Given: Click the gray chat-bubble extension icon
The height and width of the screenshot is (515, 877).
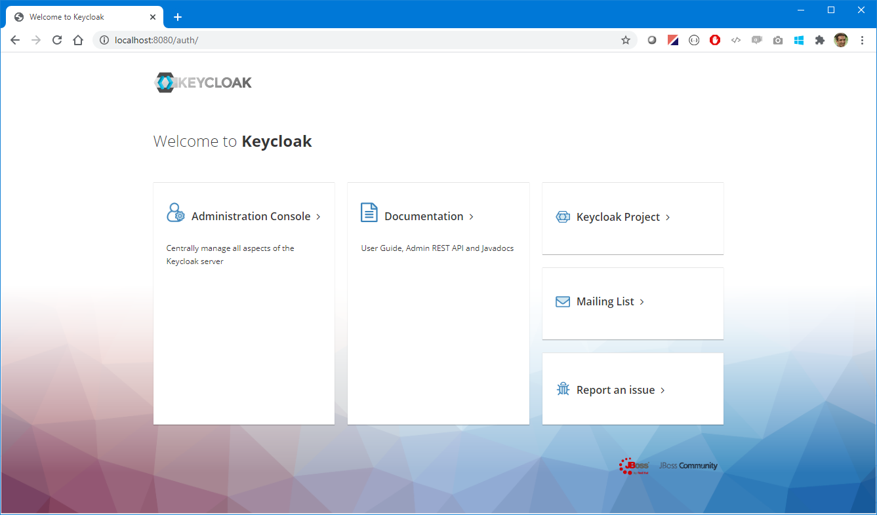Looking at the screenshot, I should coord(757,40).
